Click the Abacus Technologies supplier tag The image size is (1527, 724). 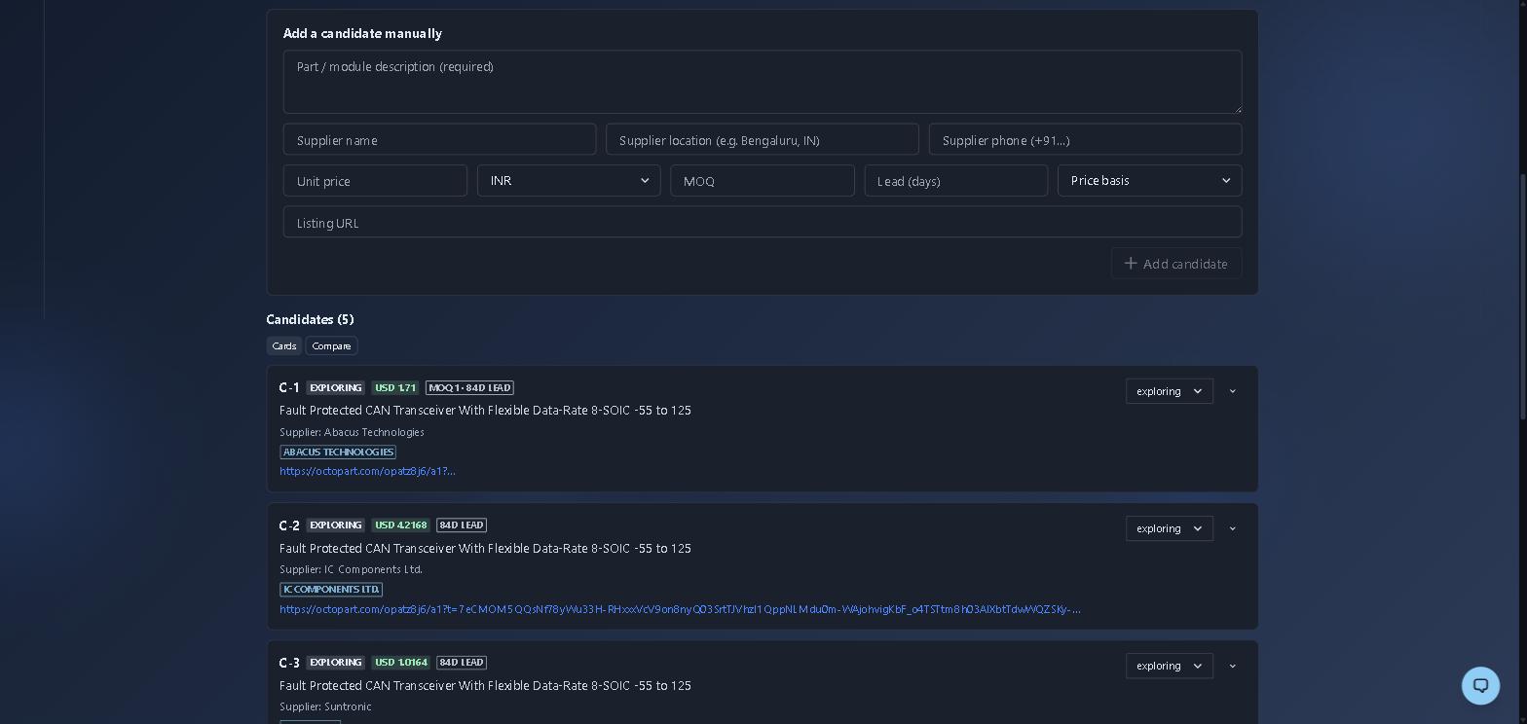coord(338,452)
